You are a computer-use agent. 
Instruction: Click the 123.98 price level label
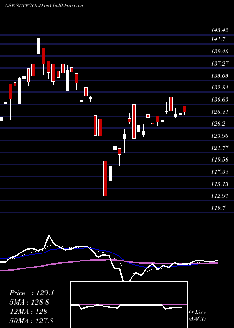point(219,136)
